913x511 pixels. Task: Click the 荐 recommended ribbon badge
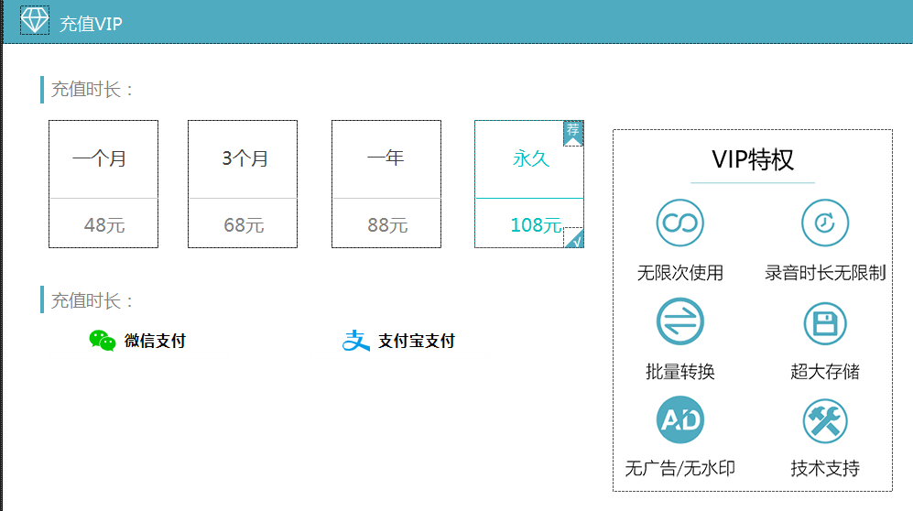pos(573,134)
